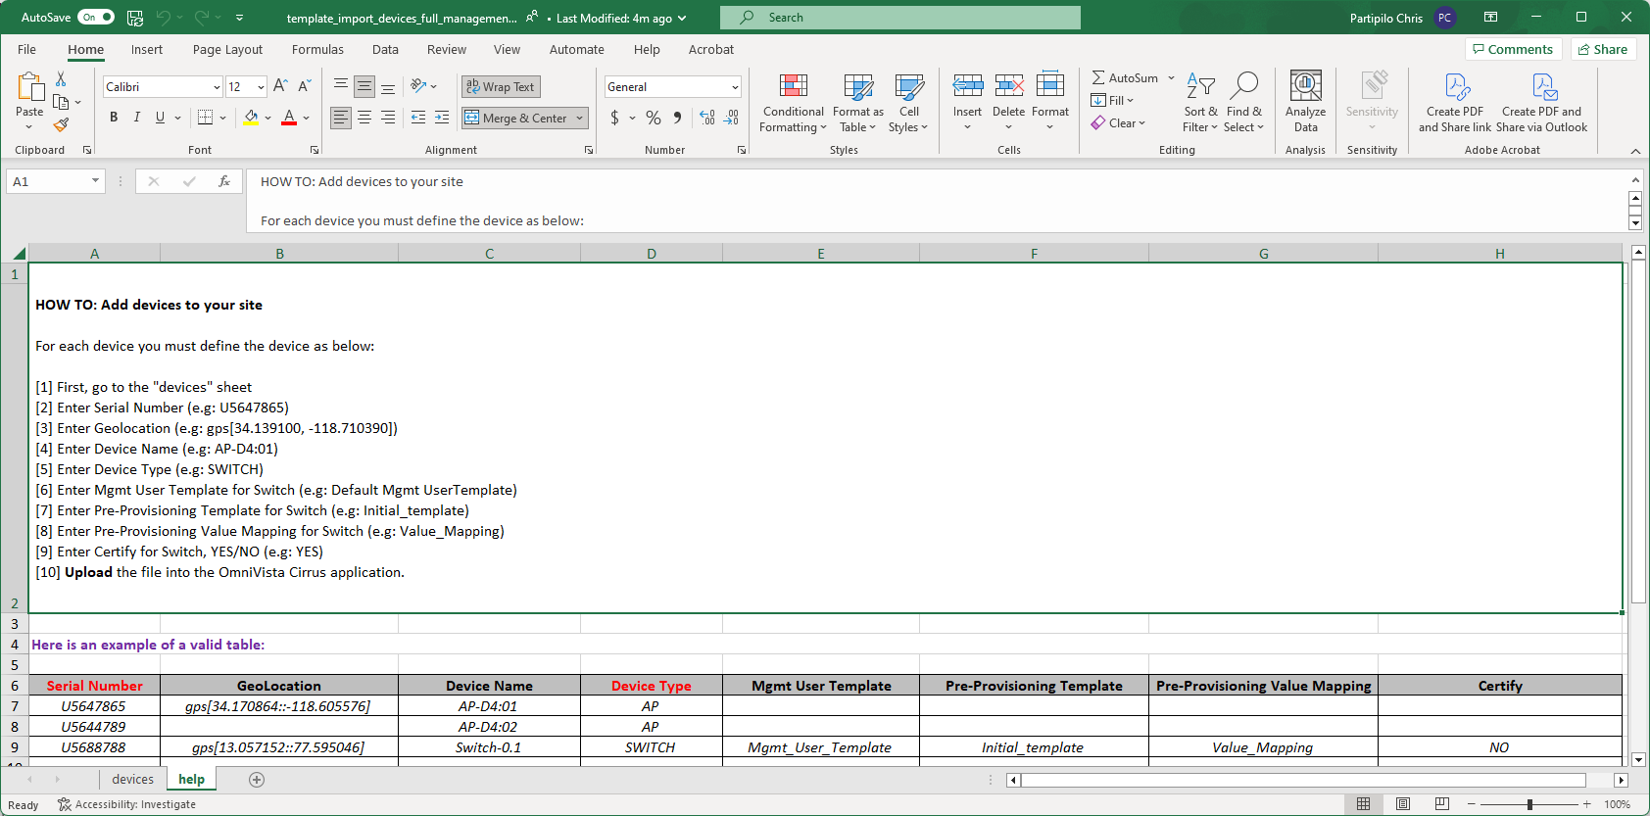The image size is (1650, 816).
Task: Toggle Wrap Text for the cell
Action: point(501,87)
